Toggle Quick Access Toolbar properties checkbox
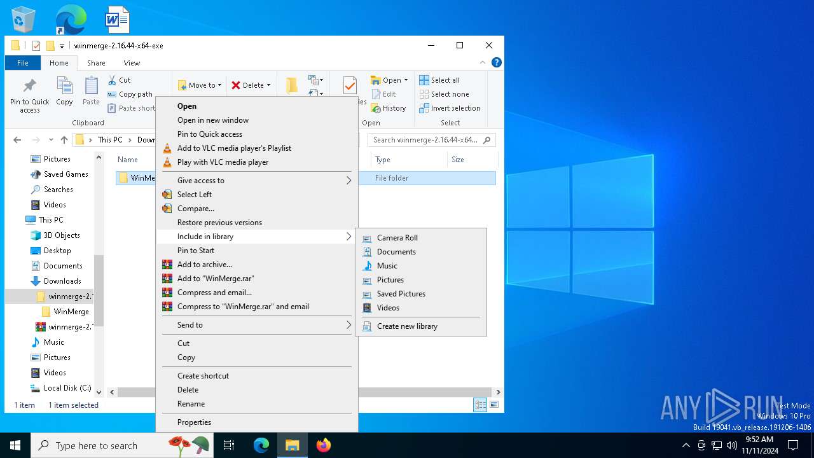The height and width of the screenshot is (458, 814). coord(36,46)
